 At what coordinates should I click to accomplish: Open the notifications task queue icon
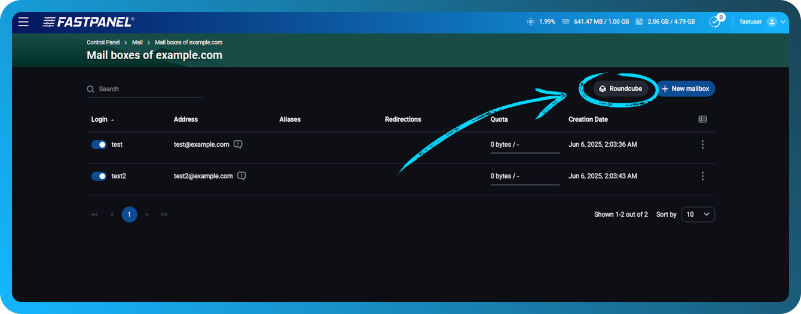pos(714,22)
